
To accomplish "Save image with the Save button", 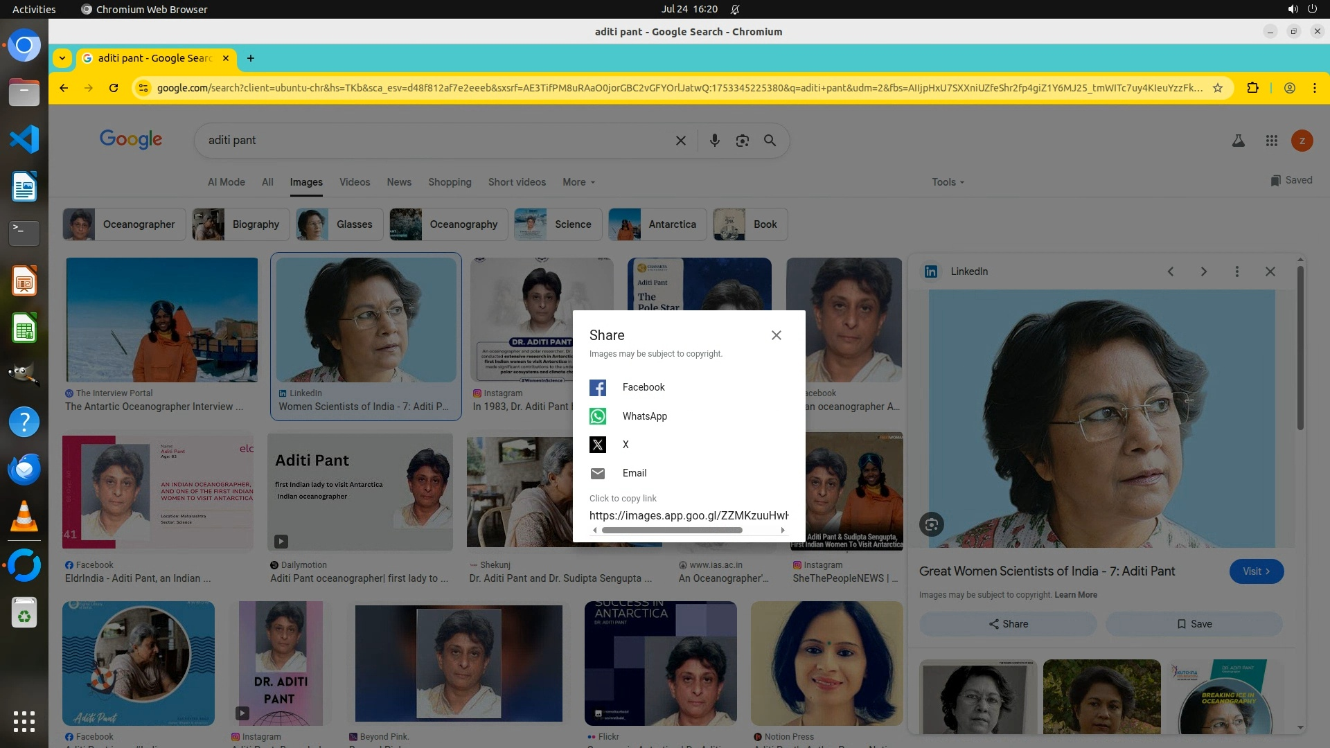I will tap(1194, 624).
